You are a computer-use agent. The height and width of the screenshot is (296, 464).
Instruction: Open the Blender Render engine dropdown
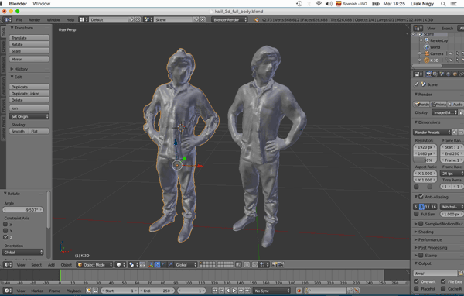[x=230, y=19]
